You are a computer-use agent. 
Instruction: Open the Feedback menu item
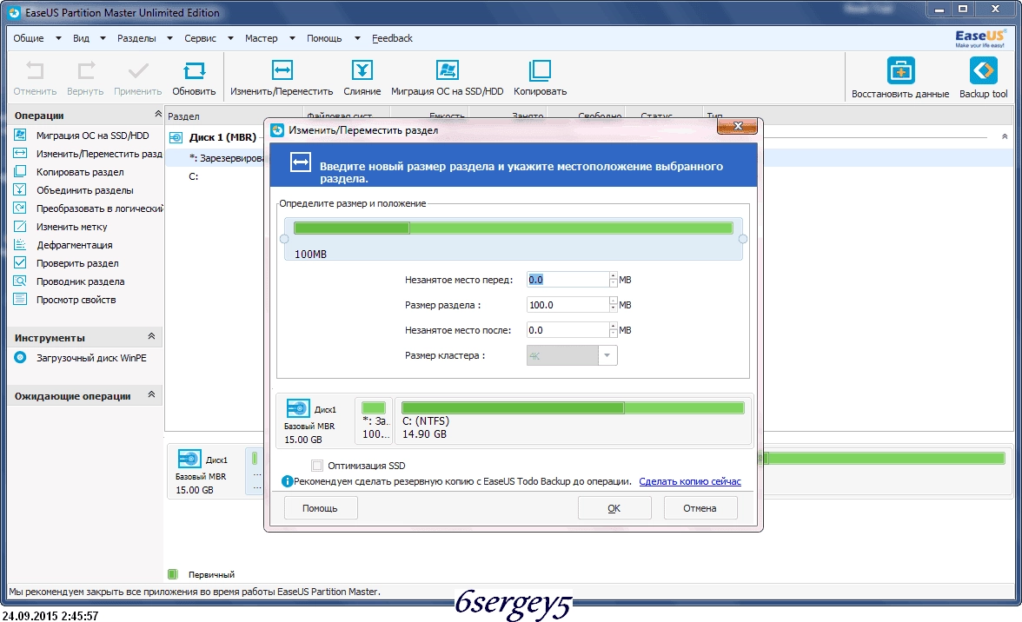pos(393,38)
